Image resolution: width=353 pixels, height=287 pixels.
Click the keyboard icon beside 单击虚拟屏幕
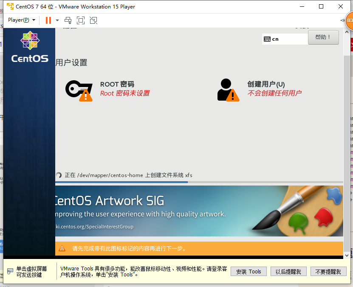pos(10,271)
